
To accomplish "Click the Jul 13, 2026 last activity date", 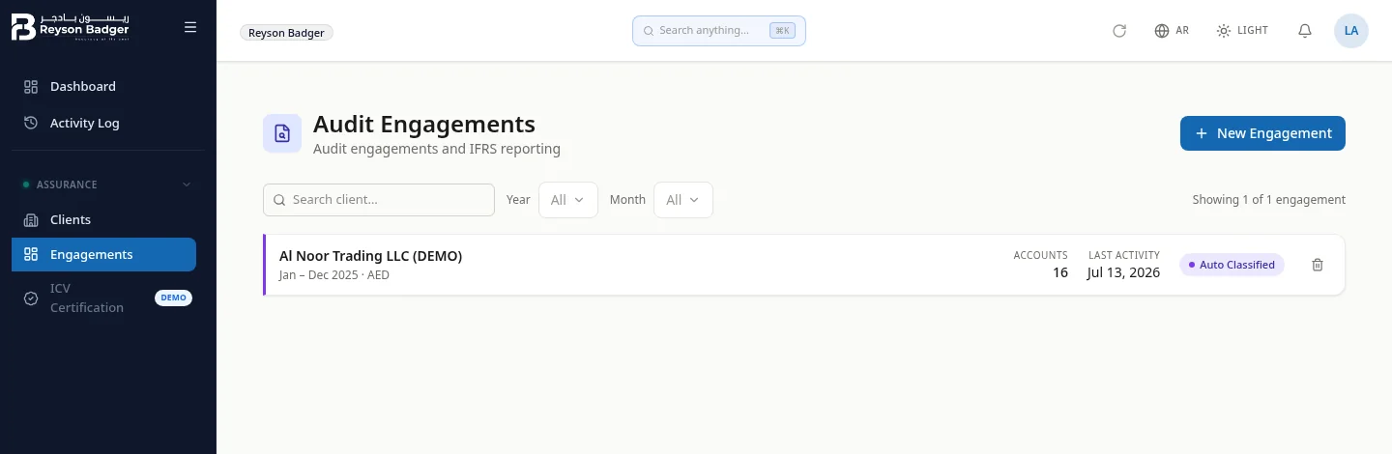I will pyautogui.click(x=1123, y=272).
